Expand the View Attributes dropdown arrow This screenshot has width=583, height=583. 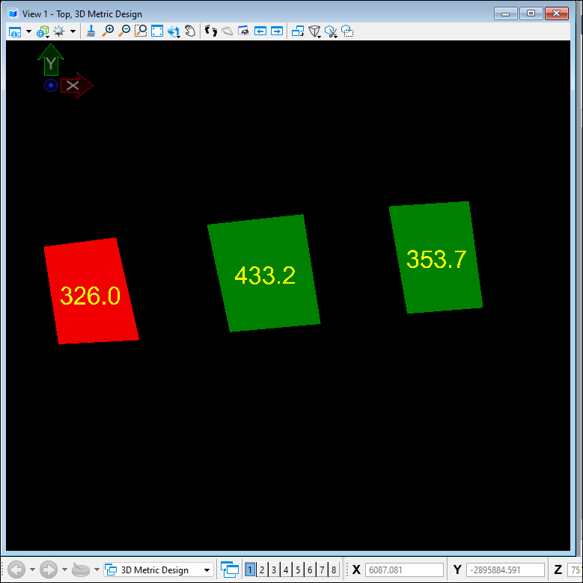tap(28, 31)
